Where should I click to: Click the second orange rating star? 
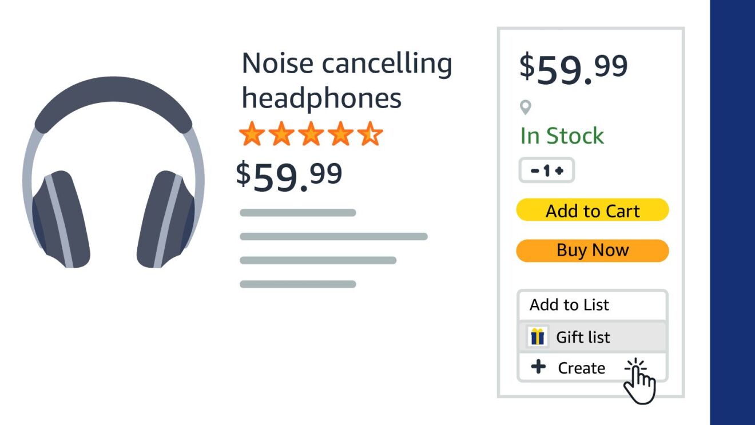pyautogui.click(x=281, y=134)
